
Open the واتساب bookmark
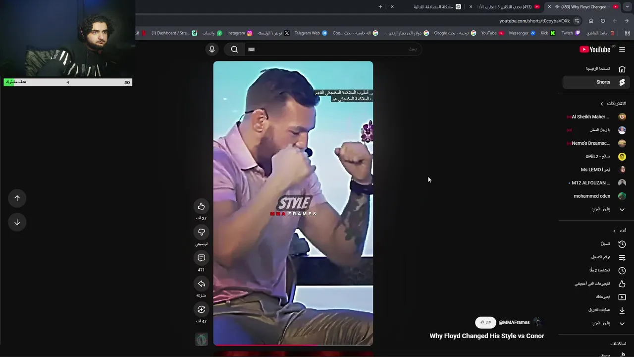(x=212, y=33)
